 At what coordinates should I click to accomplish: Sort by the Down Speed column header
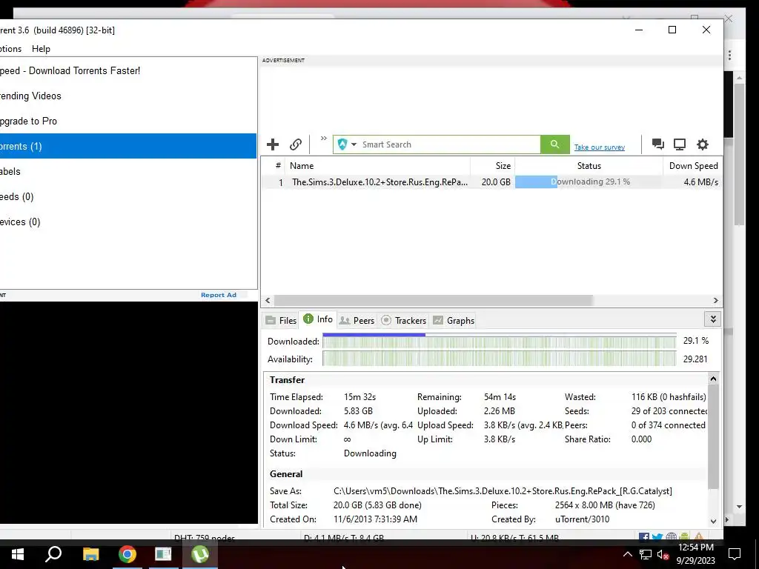point(693,165)
